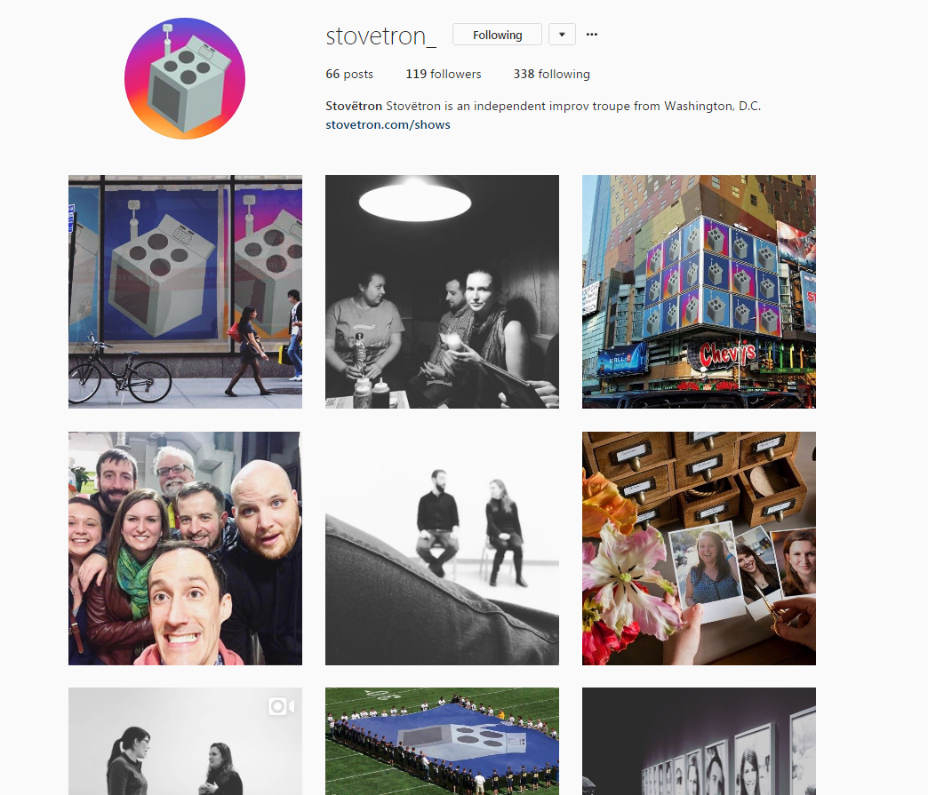Open the stovetron.com/shows link
Image resolution: width=928 pixels, height=795 pixels.
click(x=388, y=125)
